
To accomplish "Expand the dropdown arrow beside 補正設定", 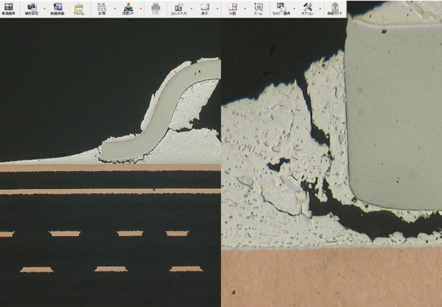I will click(45, 9).
